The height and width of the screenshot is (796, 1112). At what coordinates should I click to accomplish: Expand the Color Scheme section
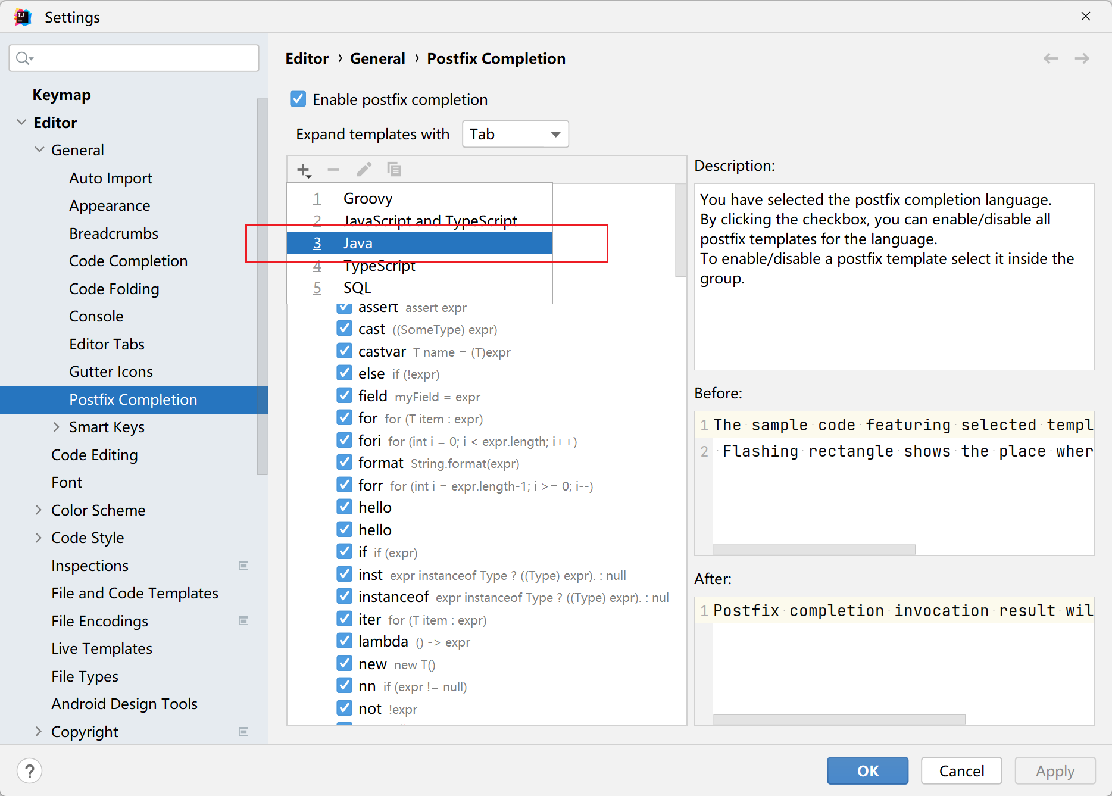click(39, 510)
